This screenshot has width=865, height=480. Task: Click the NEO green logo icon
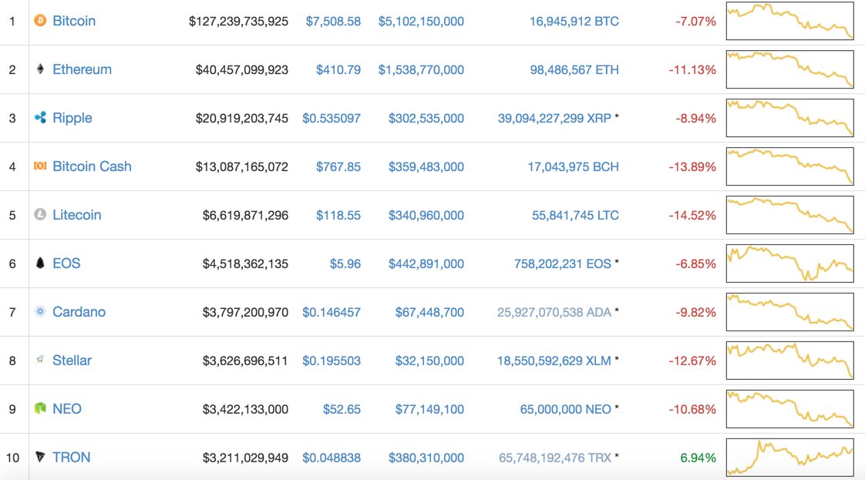(40, 408)
